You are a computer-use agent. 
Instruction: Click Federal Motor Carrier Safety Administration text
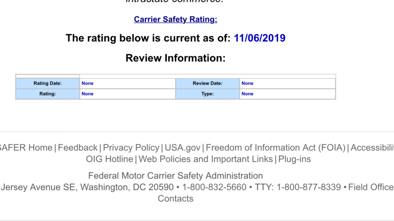[175, 176]
